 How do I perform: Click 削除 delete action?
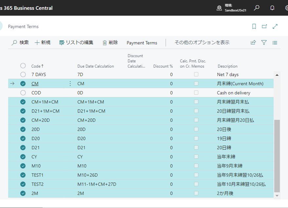pyautogui.click(x=110, y=42)
